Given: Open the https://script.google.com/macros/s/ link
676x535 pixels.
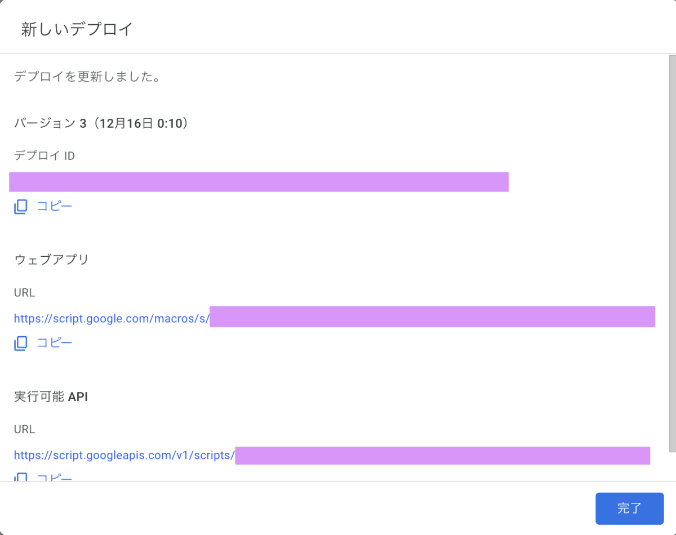Looking at the screenshot, I should (x=112, y=318).
